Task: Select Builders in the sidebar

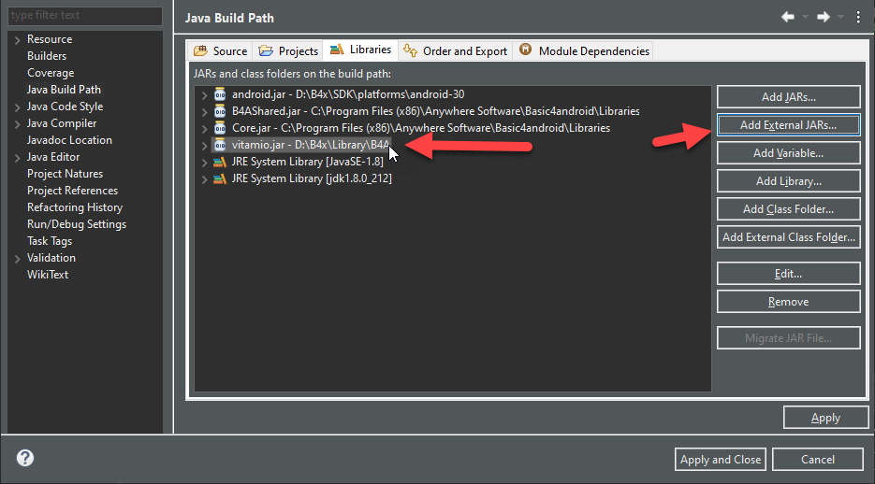Action: coord(47,56)
